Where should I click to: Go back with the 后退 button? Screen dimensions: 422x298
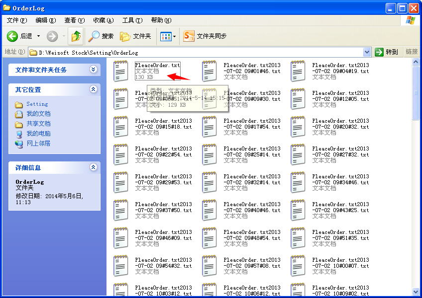tap(19, 36)
